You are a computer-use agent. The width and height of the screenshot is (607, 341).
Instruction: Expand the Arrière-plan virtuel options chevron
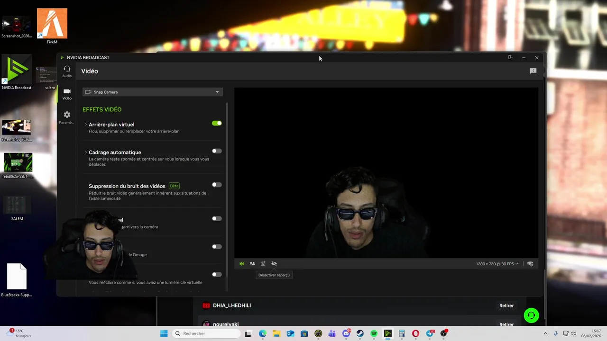click(x=86, y=125)
